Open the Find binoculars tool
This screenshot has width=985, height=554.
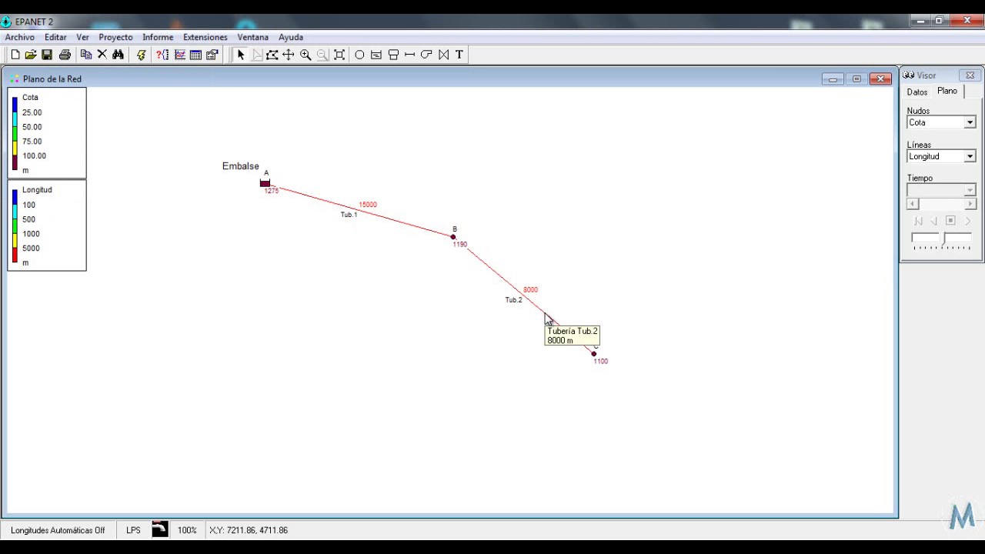pos(118,55)
